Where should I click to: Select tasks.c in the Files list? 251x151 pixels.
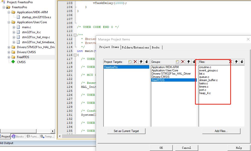pyautogui.click(x=204, y=83)
